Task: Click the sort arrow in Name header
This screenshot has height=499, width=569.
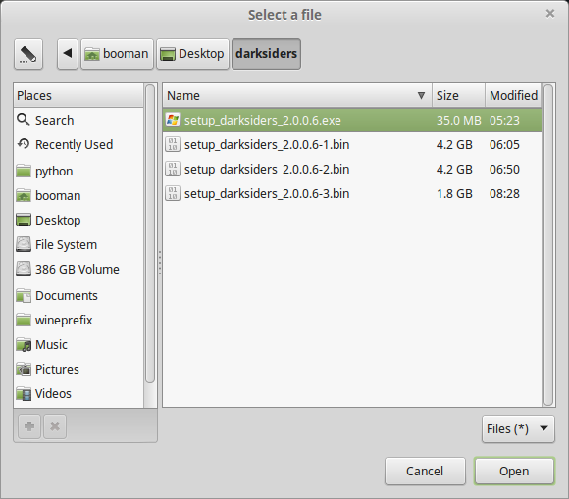Action: [x=421, y=95]
